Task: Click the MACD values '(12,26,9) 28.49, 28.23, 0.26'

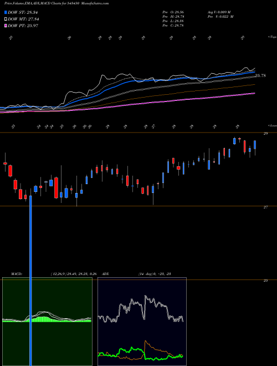Action: 74,274
